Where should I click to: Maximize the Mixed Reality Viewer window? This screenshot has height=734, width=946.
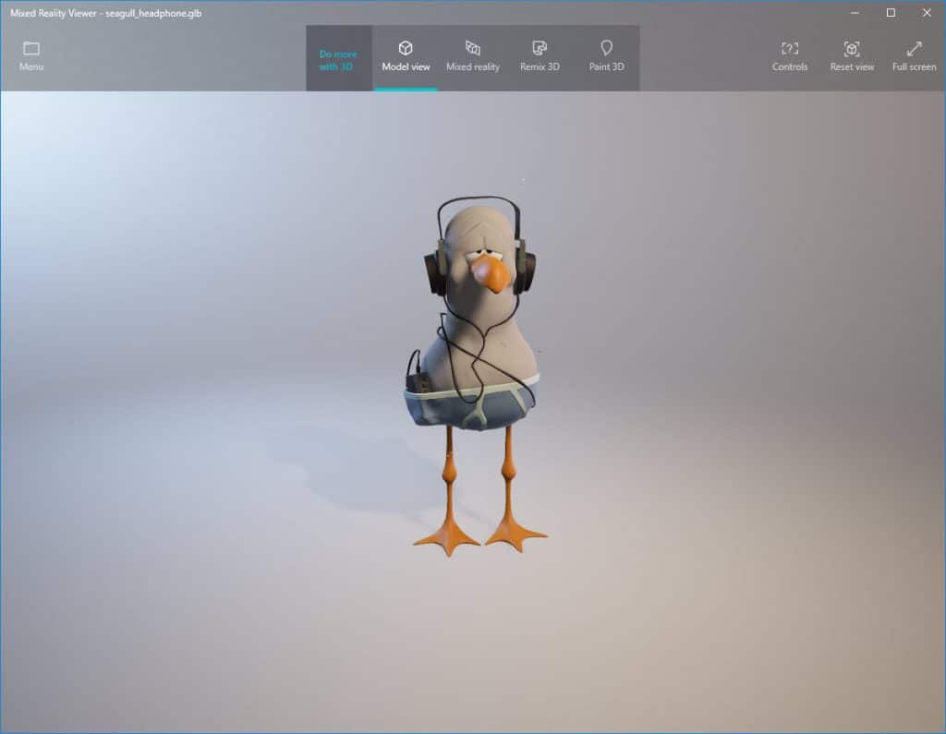pos(891,12)
